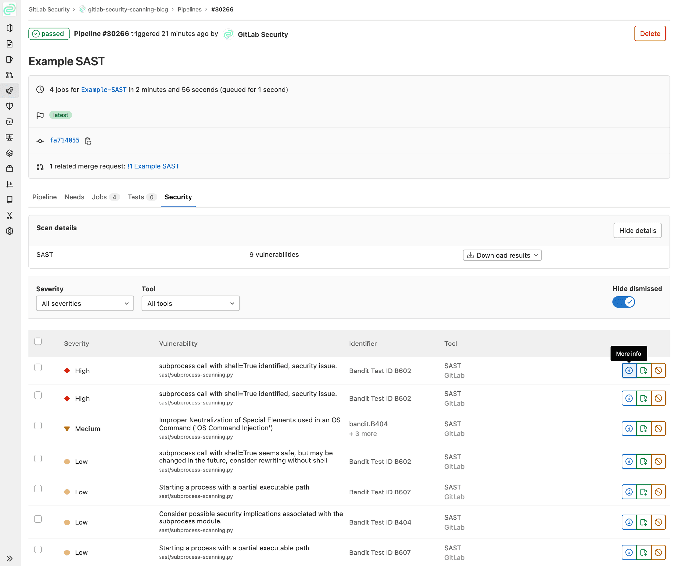Create issue for Medium OS Command Injection vulnerability

pyautogui.click(x=643, y=428)
